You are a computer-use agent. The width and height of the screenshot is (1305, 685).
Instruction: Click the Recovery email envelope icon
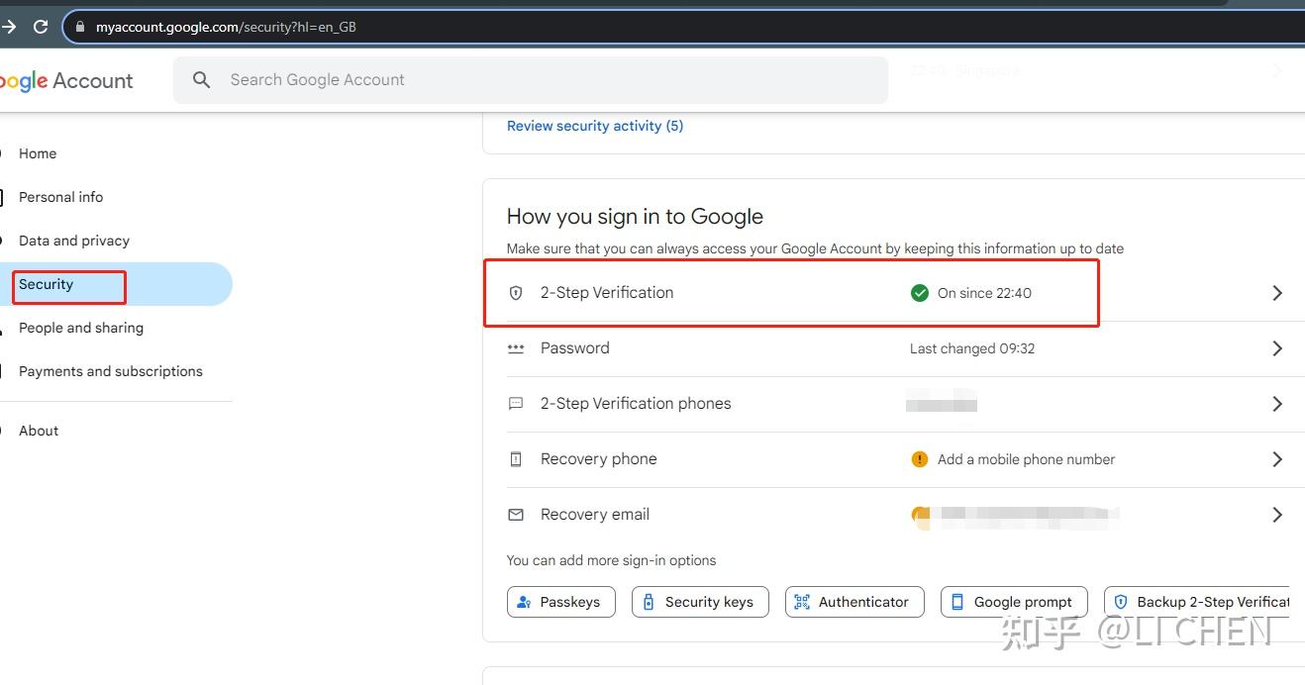tap(515, 514)
